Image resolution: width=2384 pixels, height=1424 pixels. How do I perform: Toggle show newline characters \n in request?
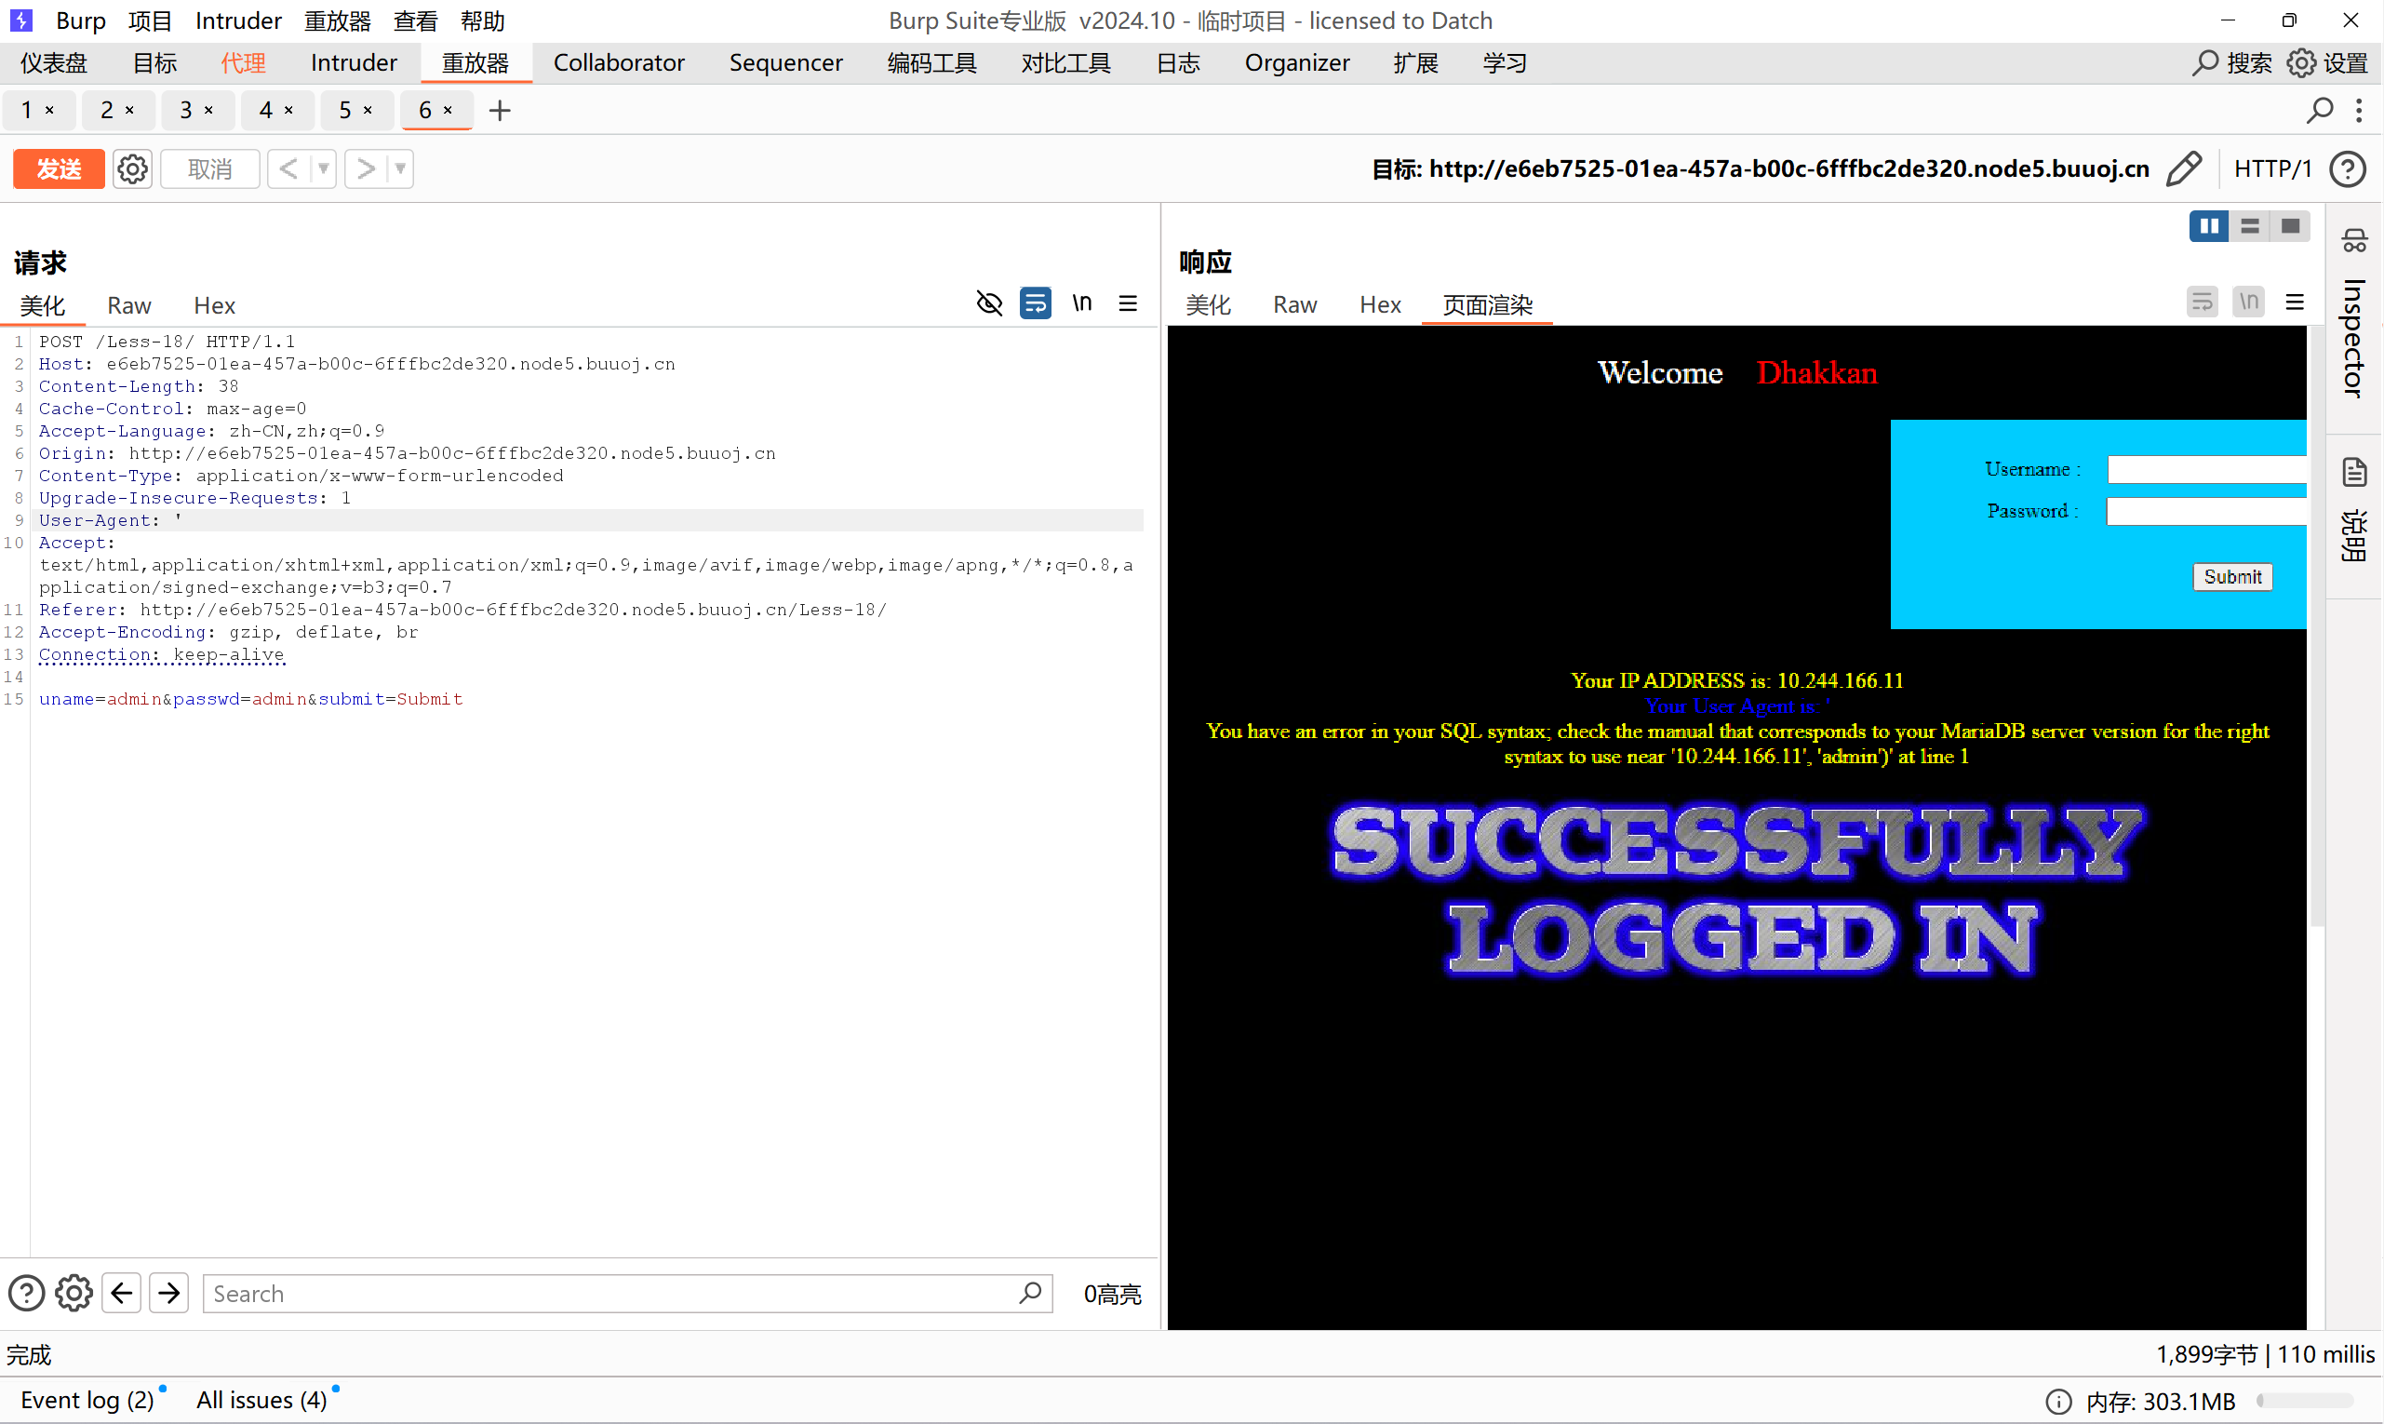click(x=1082, y=303)
